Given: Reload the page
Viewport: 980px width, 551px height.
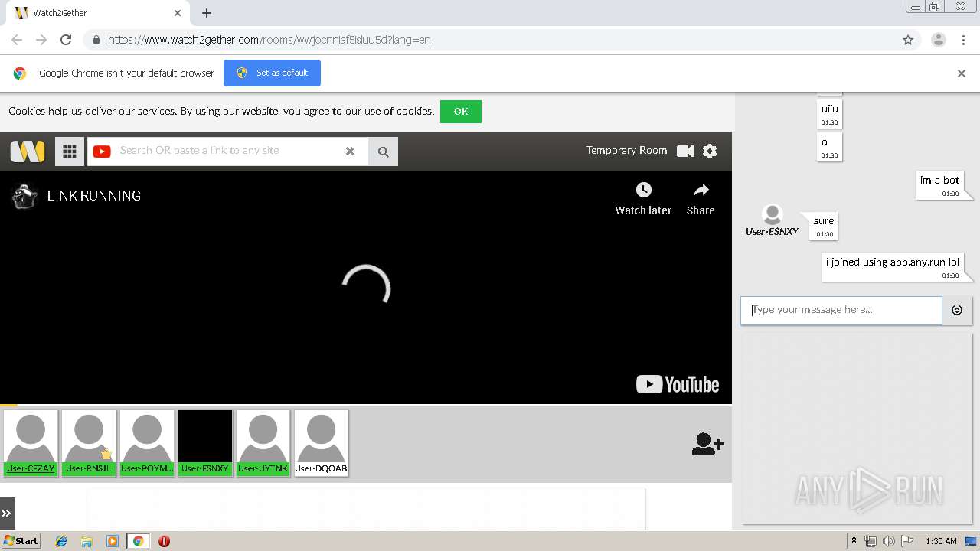Looking at the screenshot, I should (66, 40).
